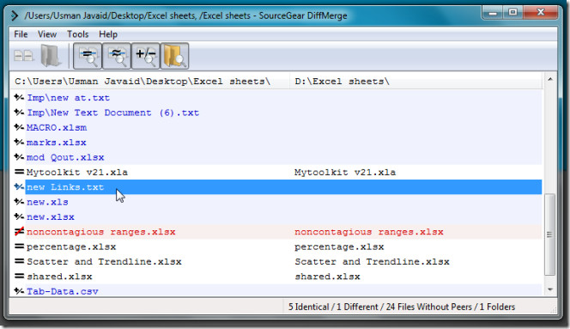Select MACRO.xlsm in the list
Image resolution: width=570 pixels, height=329 pixels.
point(57,128)
